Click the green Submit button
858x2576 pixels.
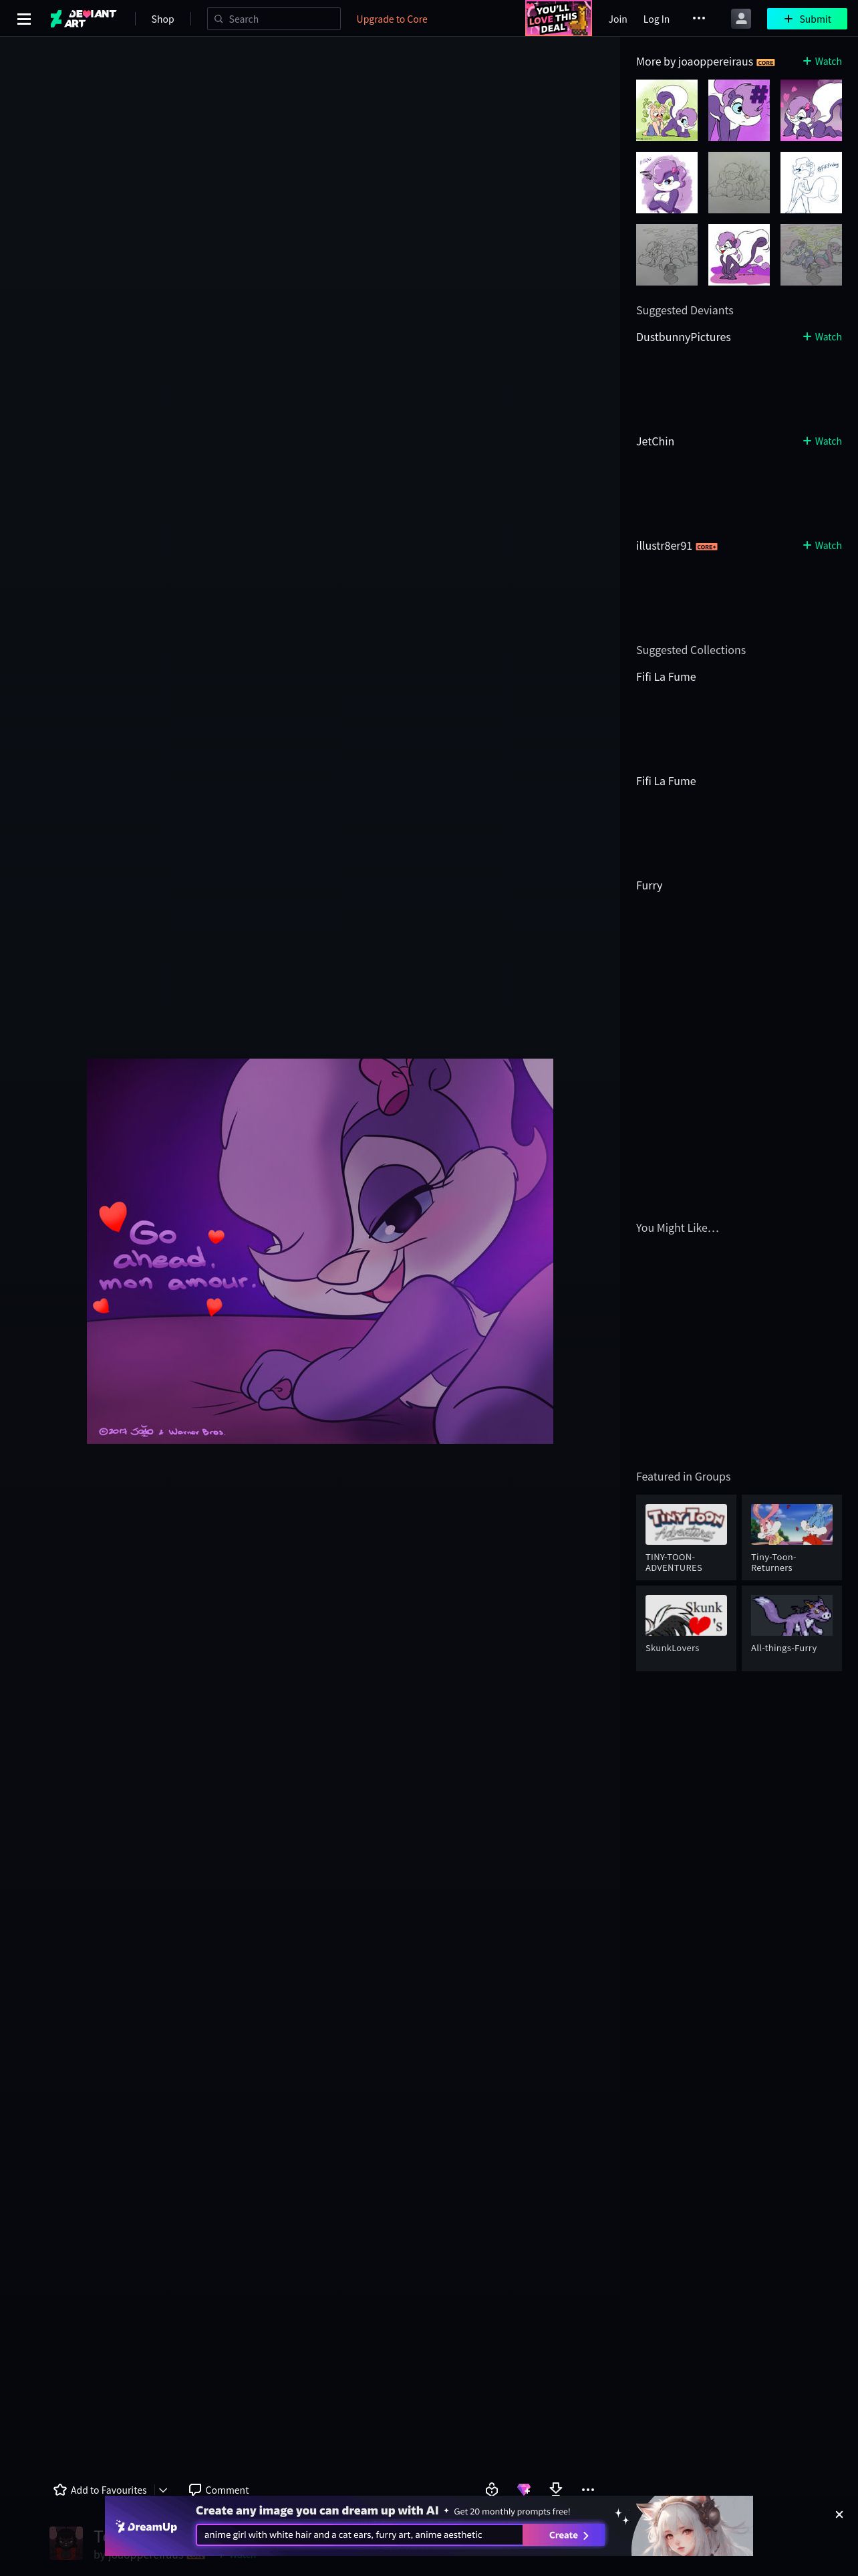[807, 18]
